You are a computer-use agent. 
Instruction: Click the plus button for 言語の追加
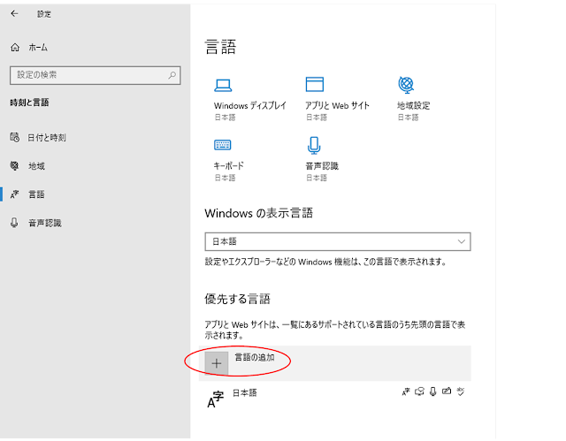(x=216, y=363)
